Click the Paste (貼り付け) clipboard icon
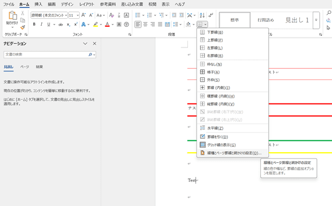The height and width of the screenshot is (206, 332). coord(12,16)
